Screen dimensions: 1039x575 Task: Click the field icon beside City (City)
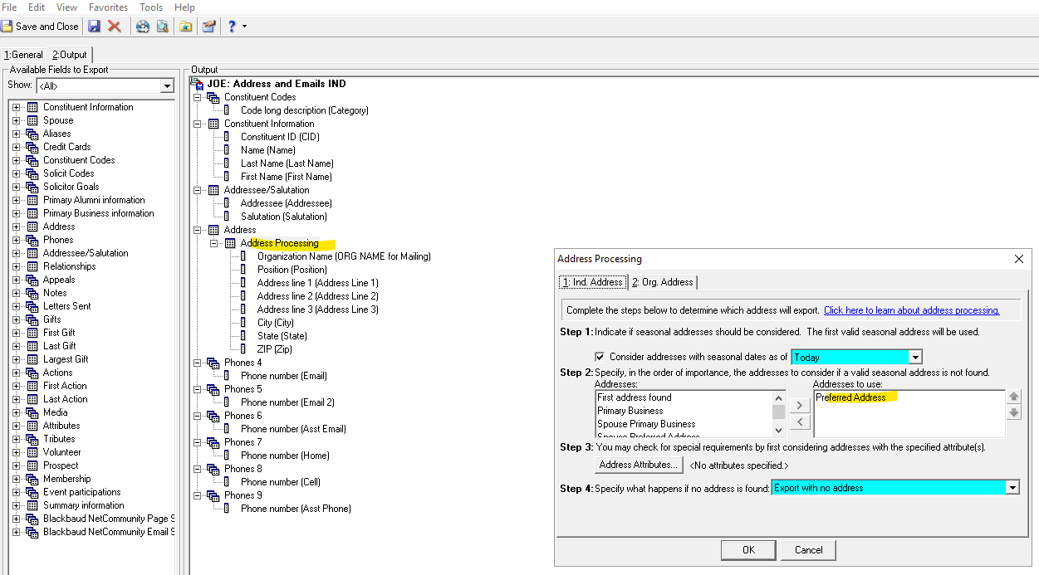tap(243, 323)
